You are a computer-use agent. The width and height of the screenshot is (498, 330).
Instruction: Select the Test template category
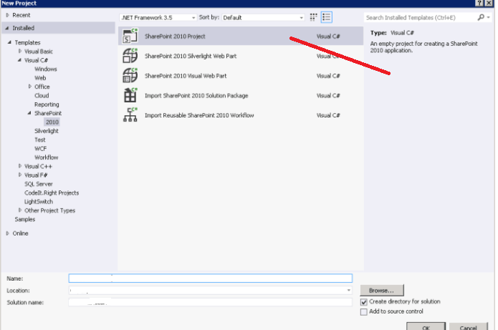point(40,140)
